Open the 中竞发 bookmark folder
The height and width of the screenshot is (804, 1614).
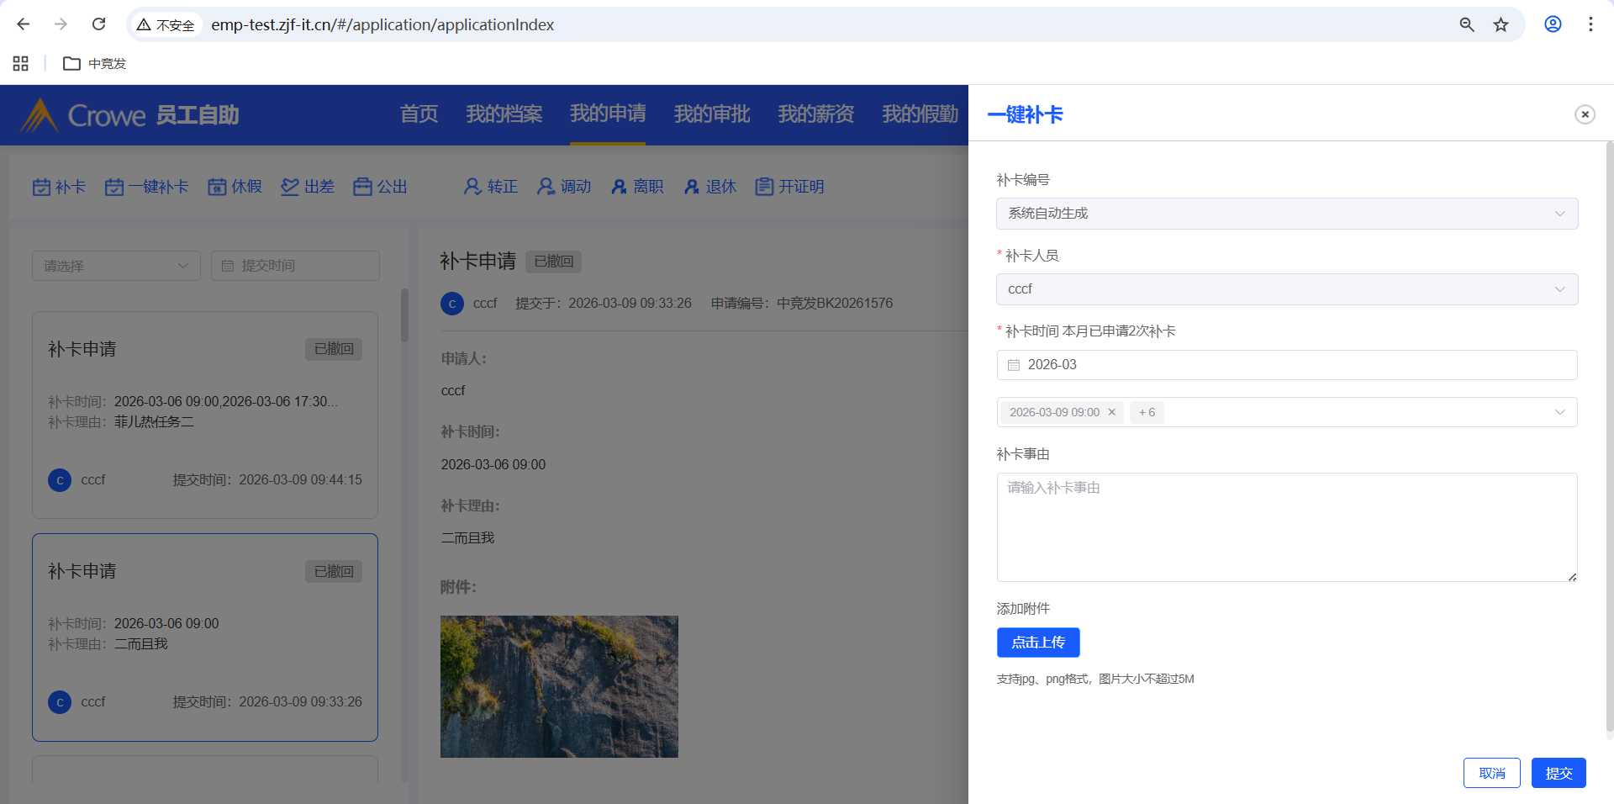95,63
